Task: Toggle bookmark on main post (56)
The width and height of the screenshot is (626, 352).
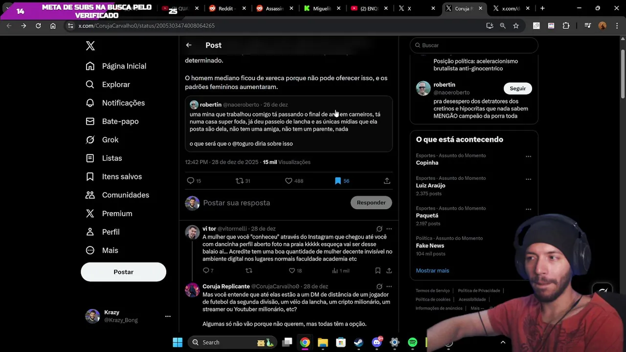Action: (337, 181)
